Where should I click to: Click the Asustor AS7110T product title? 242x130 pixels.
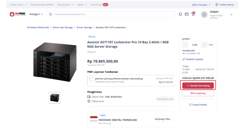pos(128,44)
